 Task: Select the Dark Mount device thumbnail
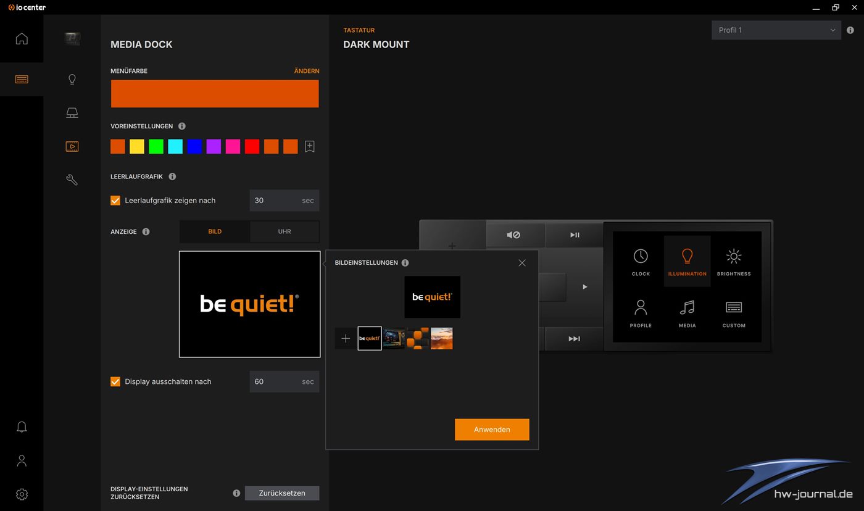coord(72,39)
